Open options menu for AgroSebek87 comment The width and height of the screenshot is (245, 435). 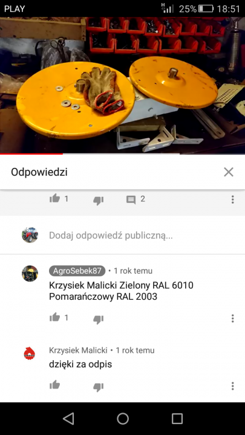pyautogui.click(x=233, y=318)
